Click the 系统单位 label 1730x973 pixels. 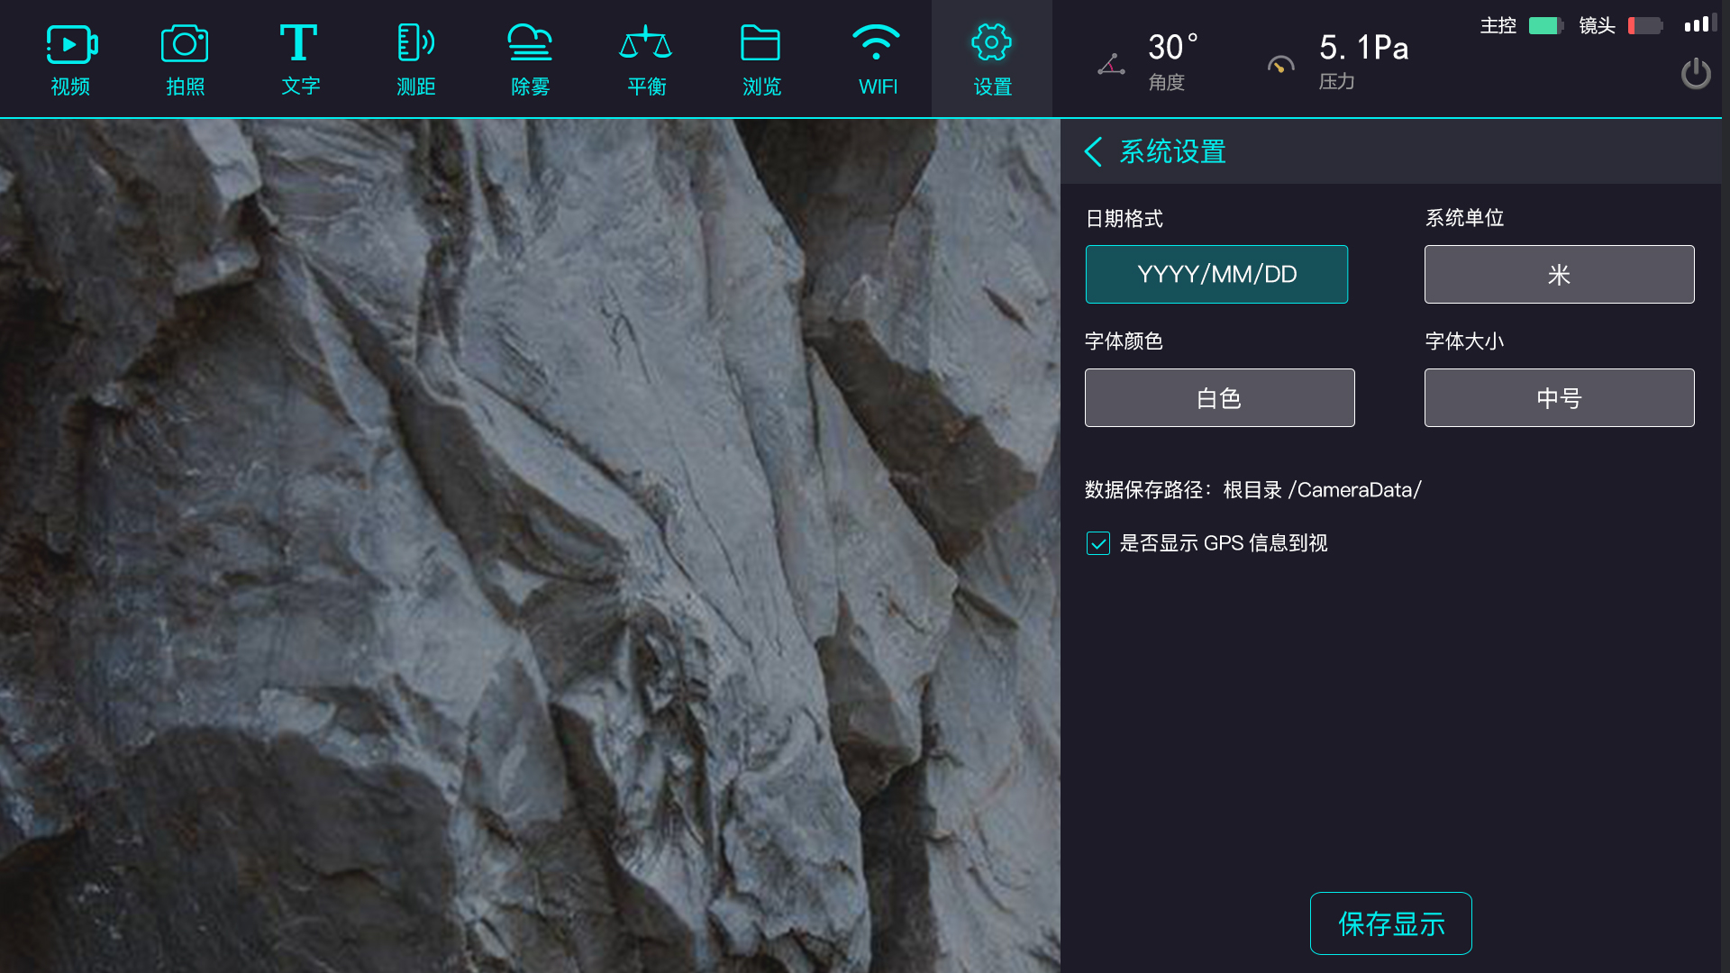point(1464,218)
